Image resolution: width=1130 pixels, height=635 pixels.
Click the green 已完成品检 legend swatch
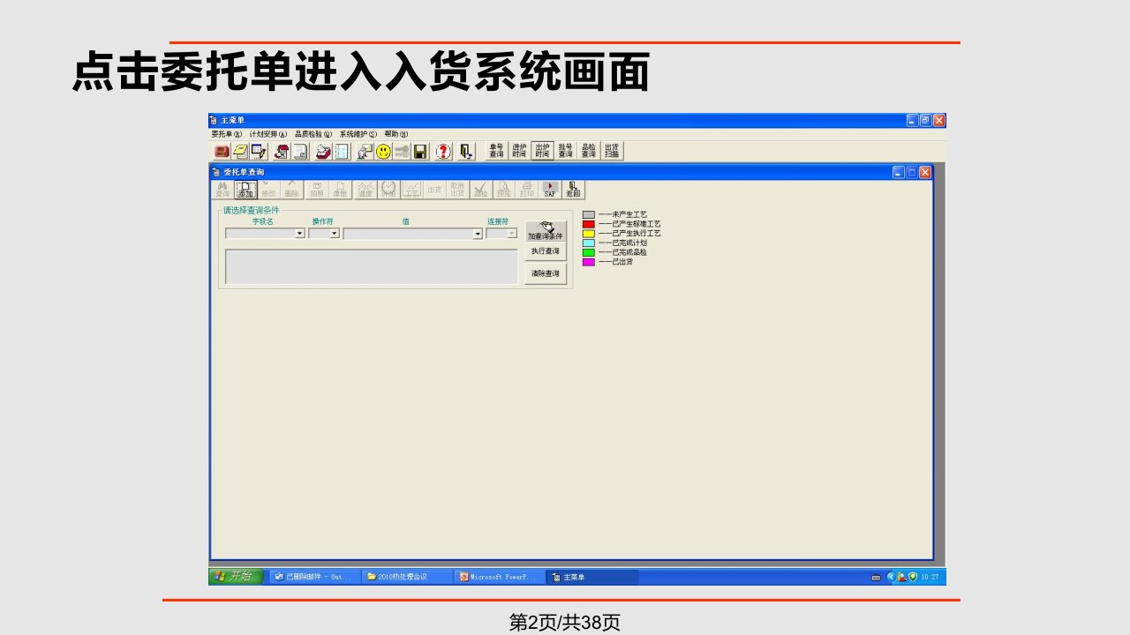pyautogui.click(x=589, y=252)
